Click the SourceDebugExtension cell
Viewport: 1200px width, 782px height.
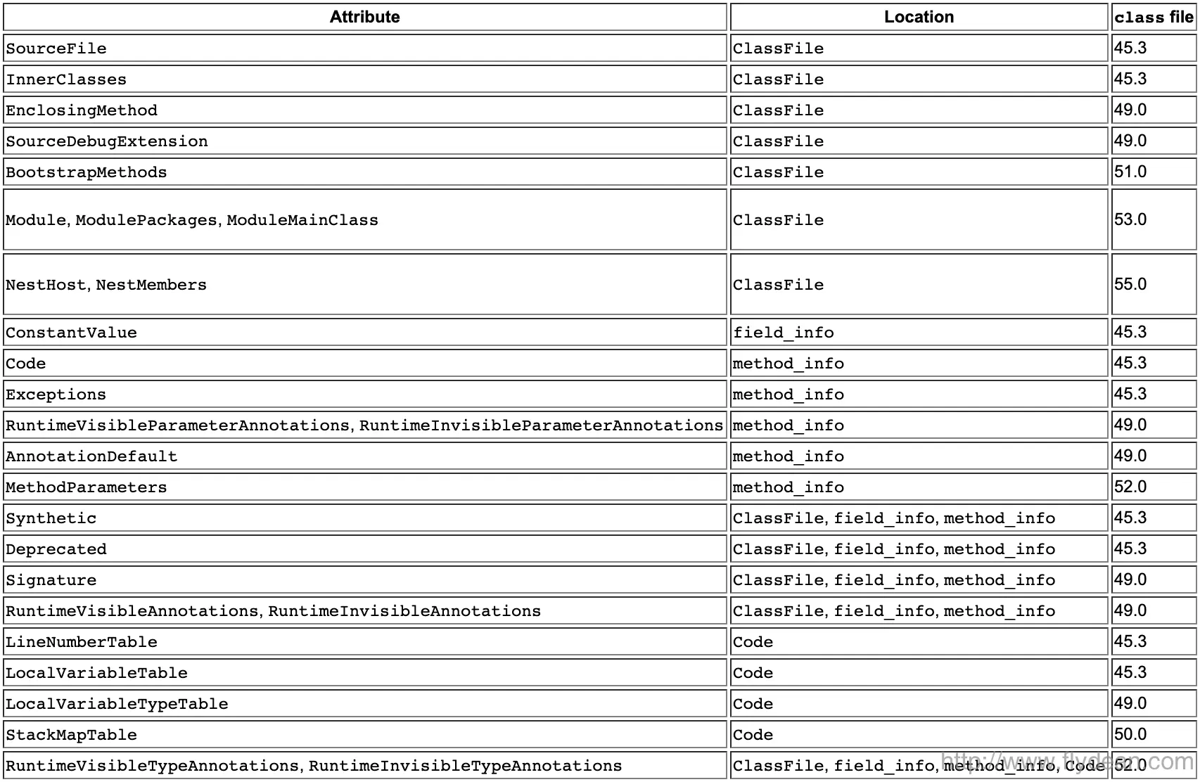tap(364, 141)
